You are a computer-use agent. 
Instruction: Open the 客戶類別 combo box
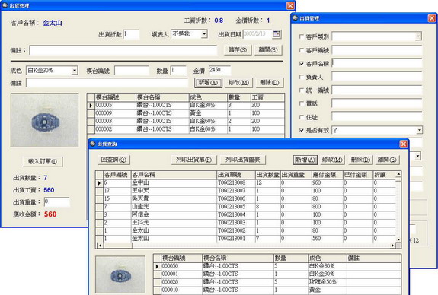pos(418,36)
